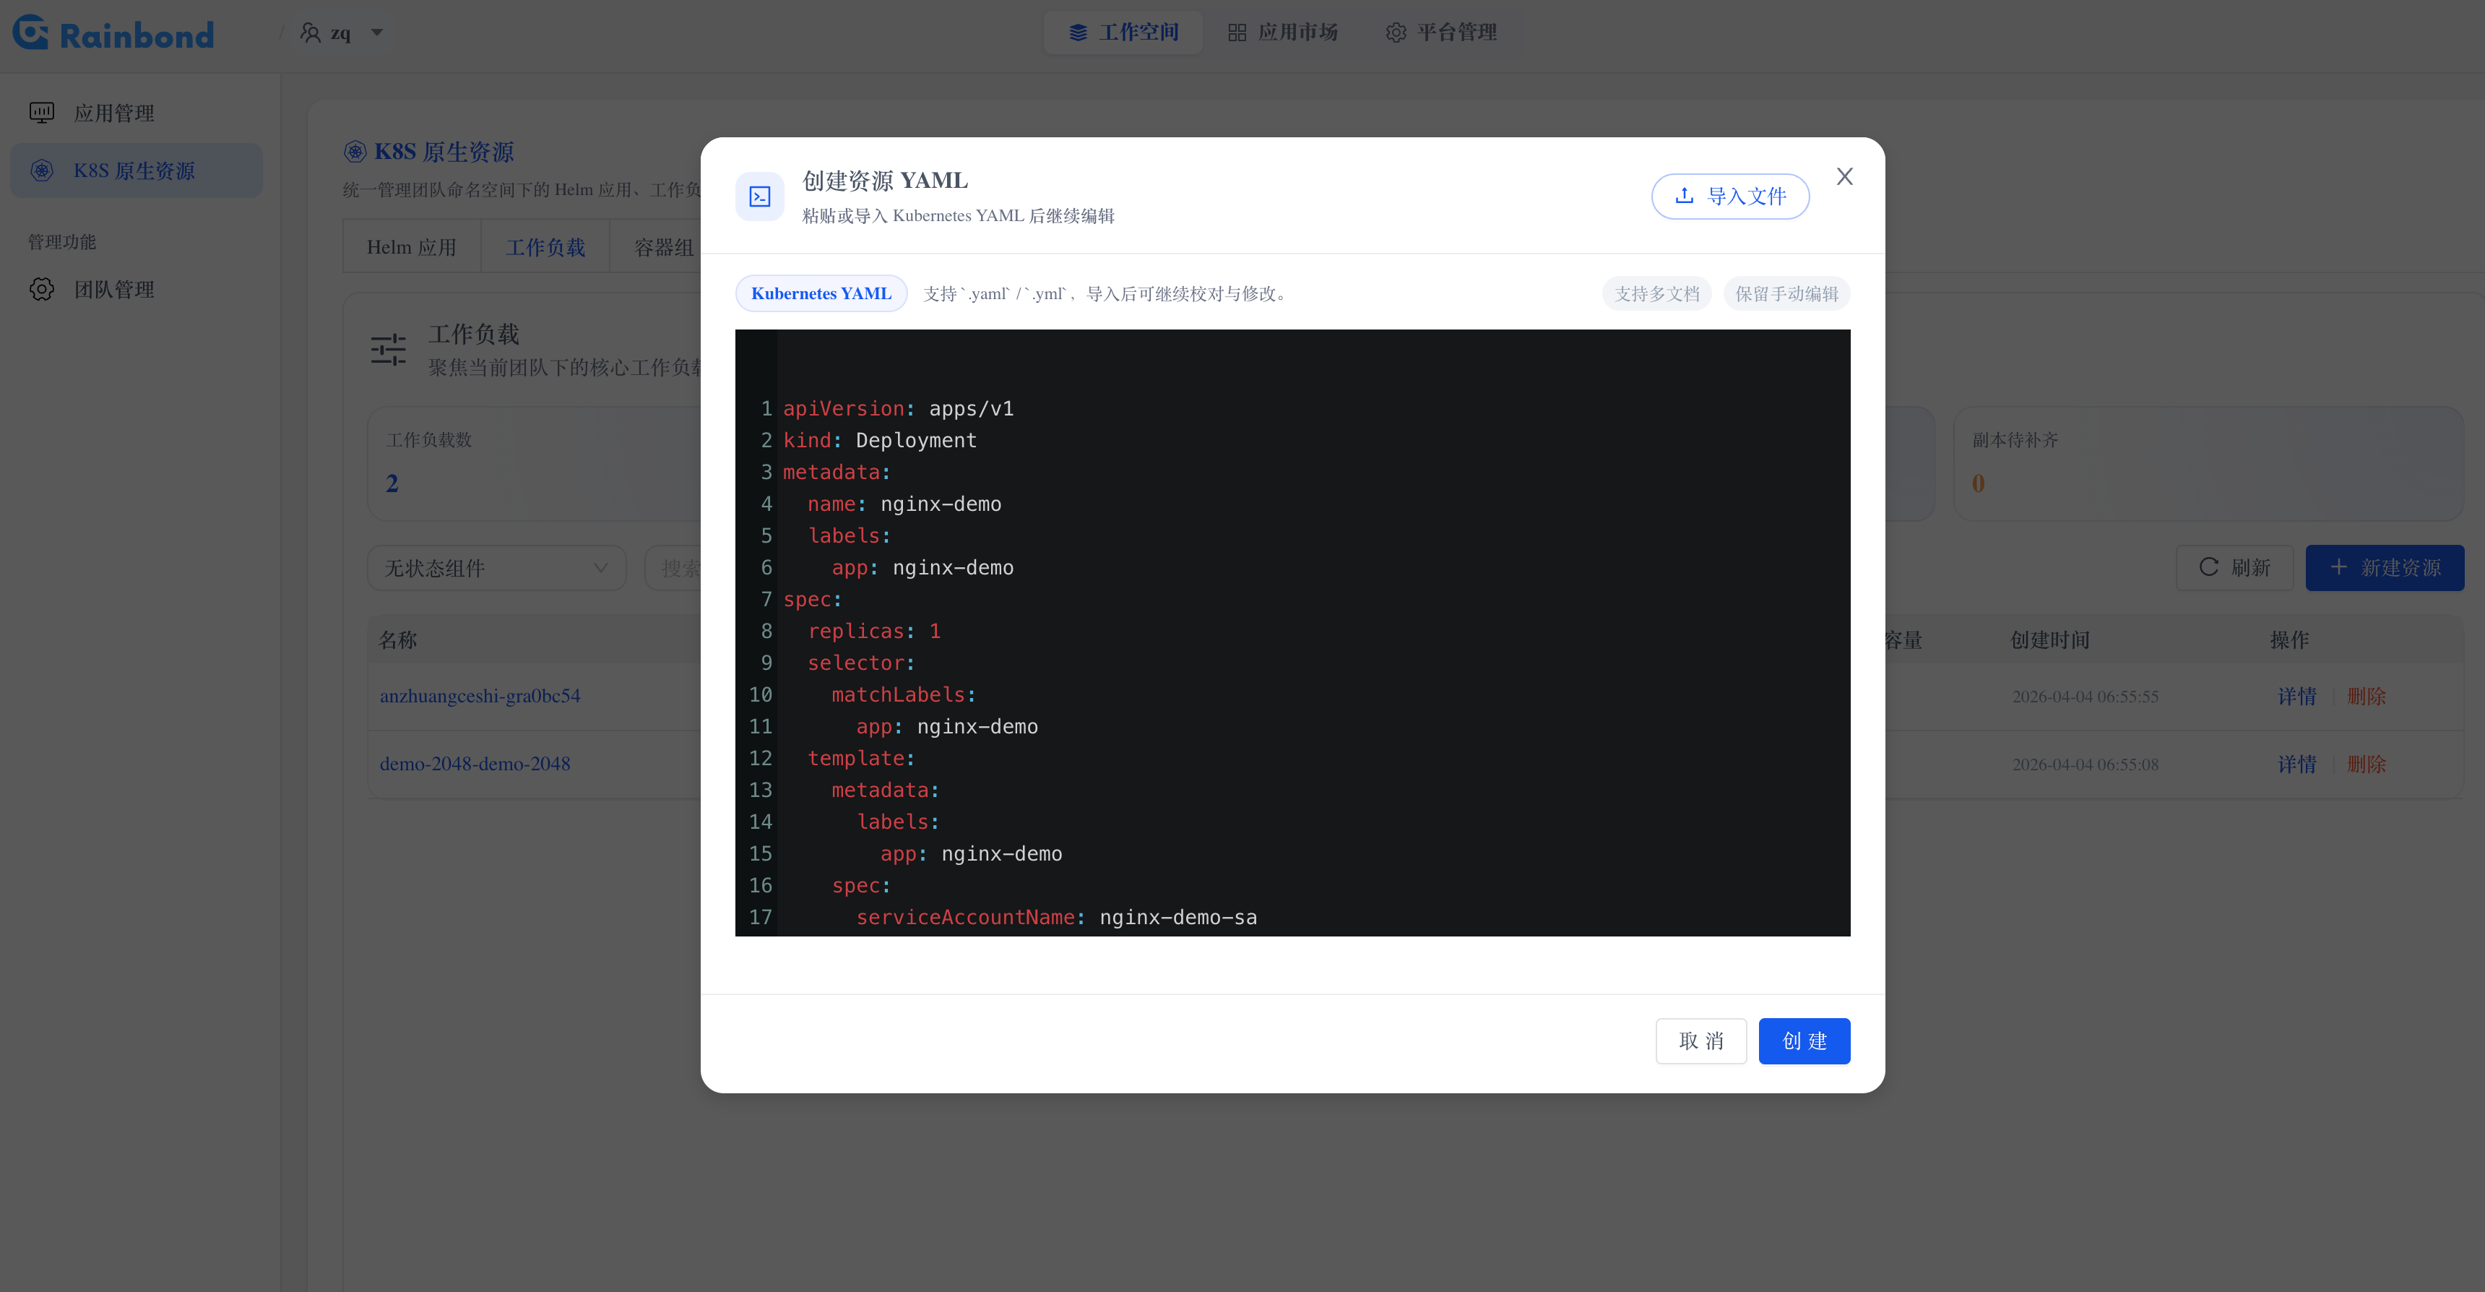
Task: Switch to the 容器组 tab
Action: tap(662, 246)
